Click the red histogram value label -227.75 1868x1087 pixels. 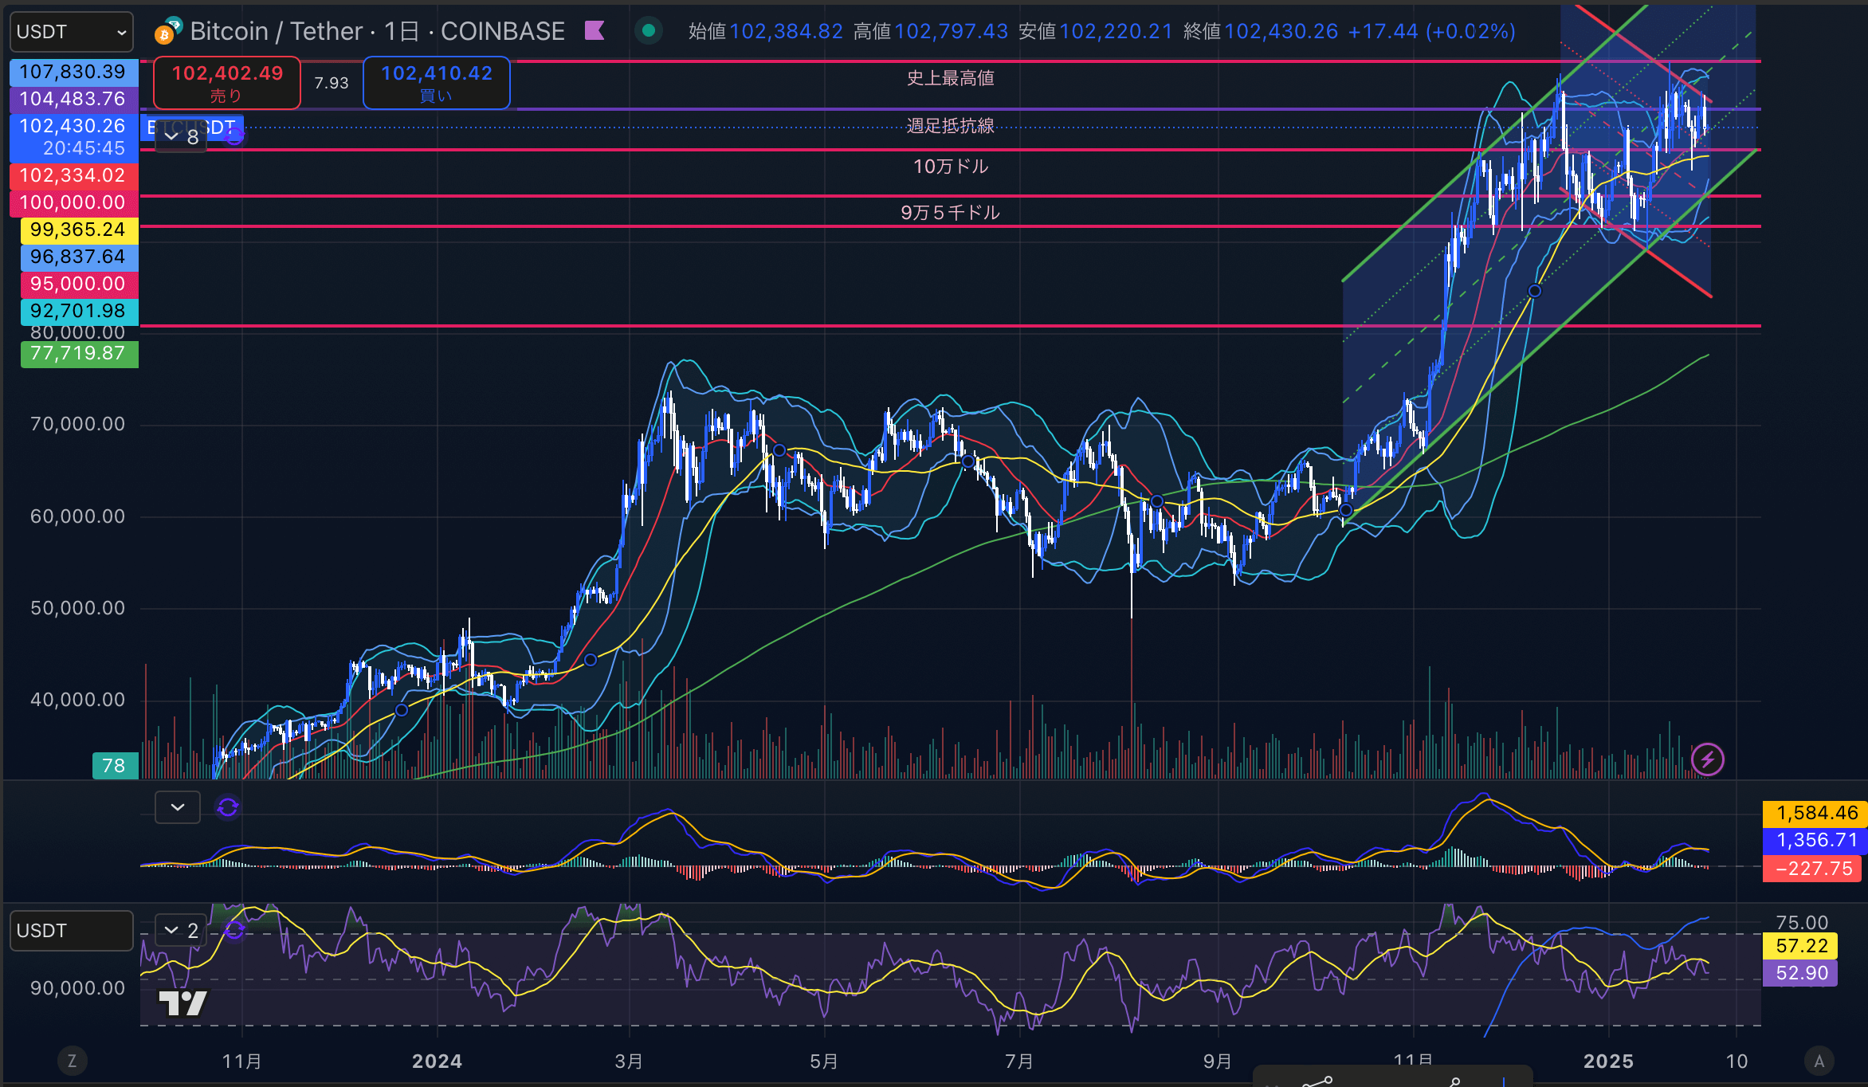1812,868
